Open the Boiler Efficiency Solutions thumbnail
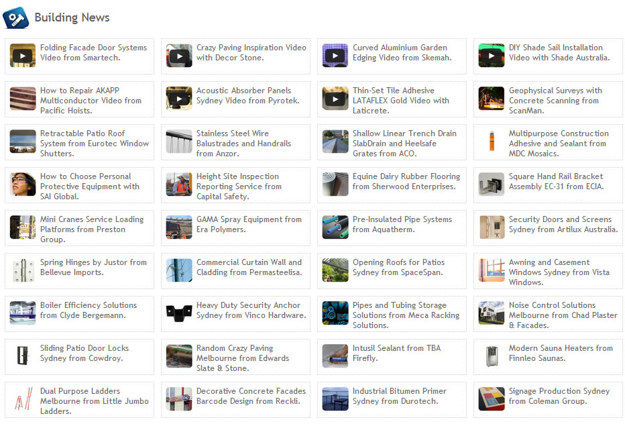 23,313
